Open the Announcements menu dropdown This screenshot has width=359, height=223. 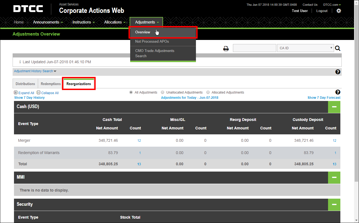[48, 22]
